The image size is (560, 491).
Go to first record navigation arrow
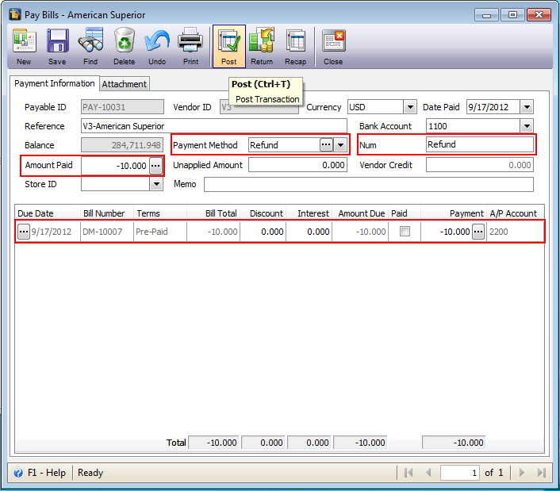tap(408, 473)
